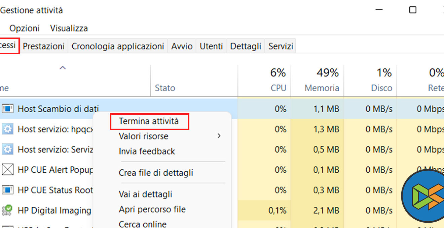The width and height of the screenshot is (444, 228).
Task: Open the Cronologia applicazioni tab
Action: (118, 46)
